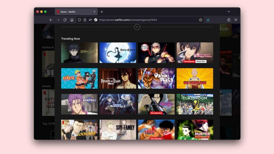The height and width of the screenshot is (154, 274).
Task: Select the Home - Netflix tab
Action: 76,12
